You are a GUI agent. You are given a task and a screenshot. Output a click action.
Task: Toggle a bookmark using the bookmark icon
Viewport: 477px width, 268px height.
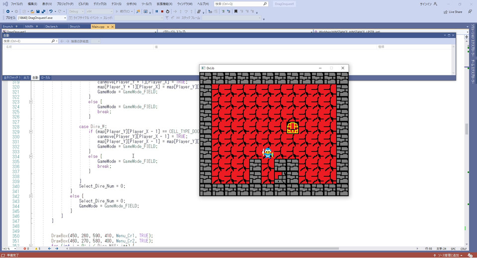pyautogui.click(x=236, y=11)
